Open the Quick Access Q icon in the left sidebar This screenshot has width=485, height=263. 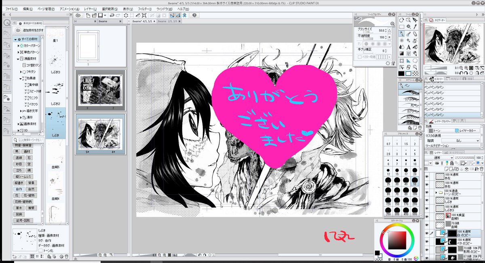pyautogui.click(x=7, y=23)
